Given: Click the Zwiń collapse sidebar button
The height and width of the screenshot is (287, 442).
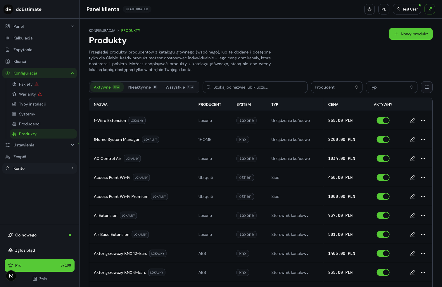Looking at the screenshot, I should 40,279.
